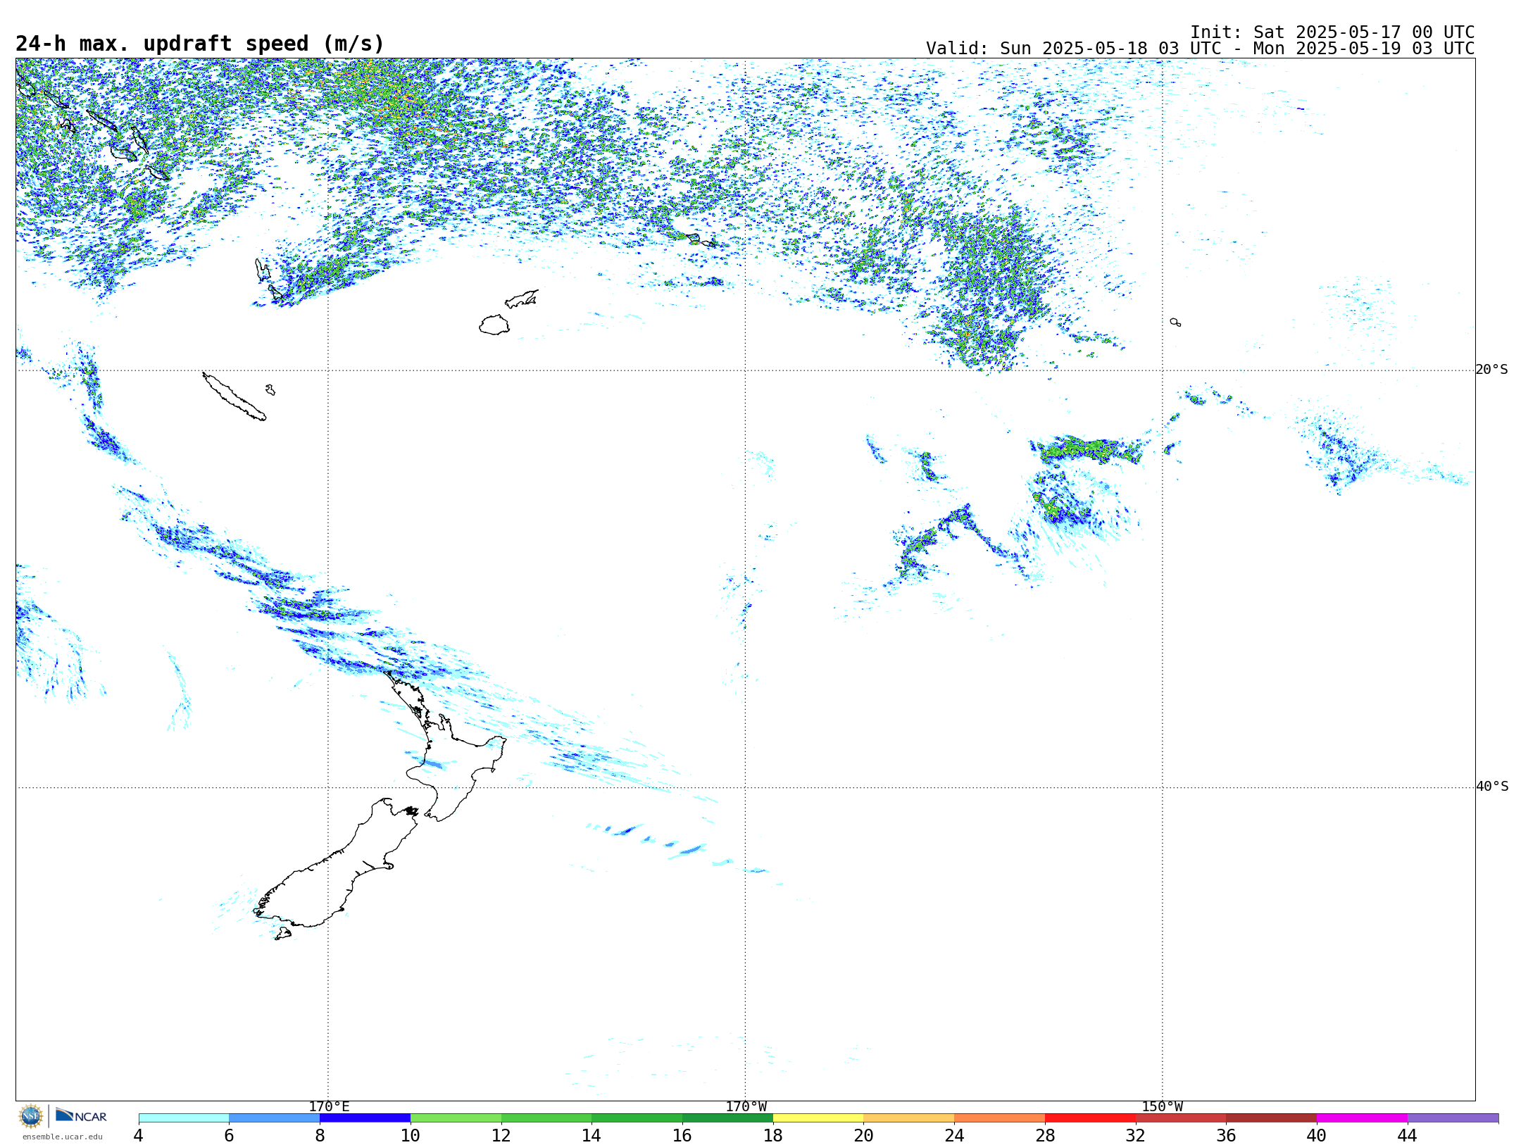Viewport: 1521px width, 1145px height.
Task: Pick the yellow 18–20 colorbar swatch
Action: point(818,1118)
